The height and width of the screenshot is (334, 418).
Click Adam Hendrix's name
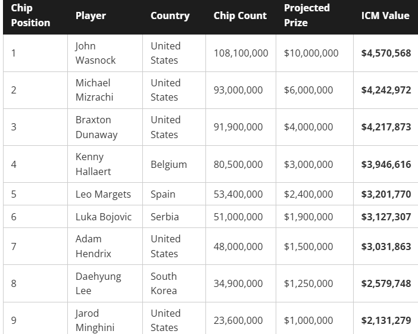[x=93, y=246]
